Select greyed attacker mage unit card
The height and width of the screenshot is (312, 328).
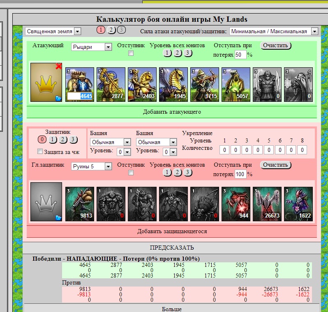point(298,85)
